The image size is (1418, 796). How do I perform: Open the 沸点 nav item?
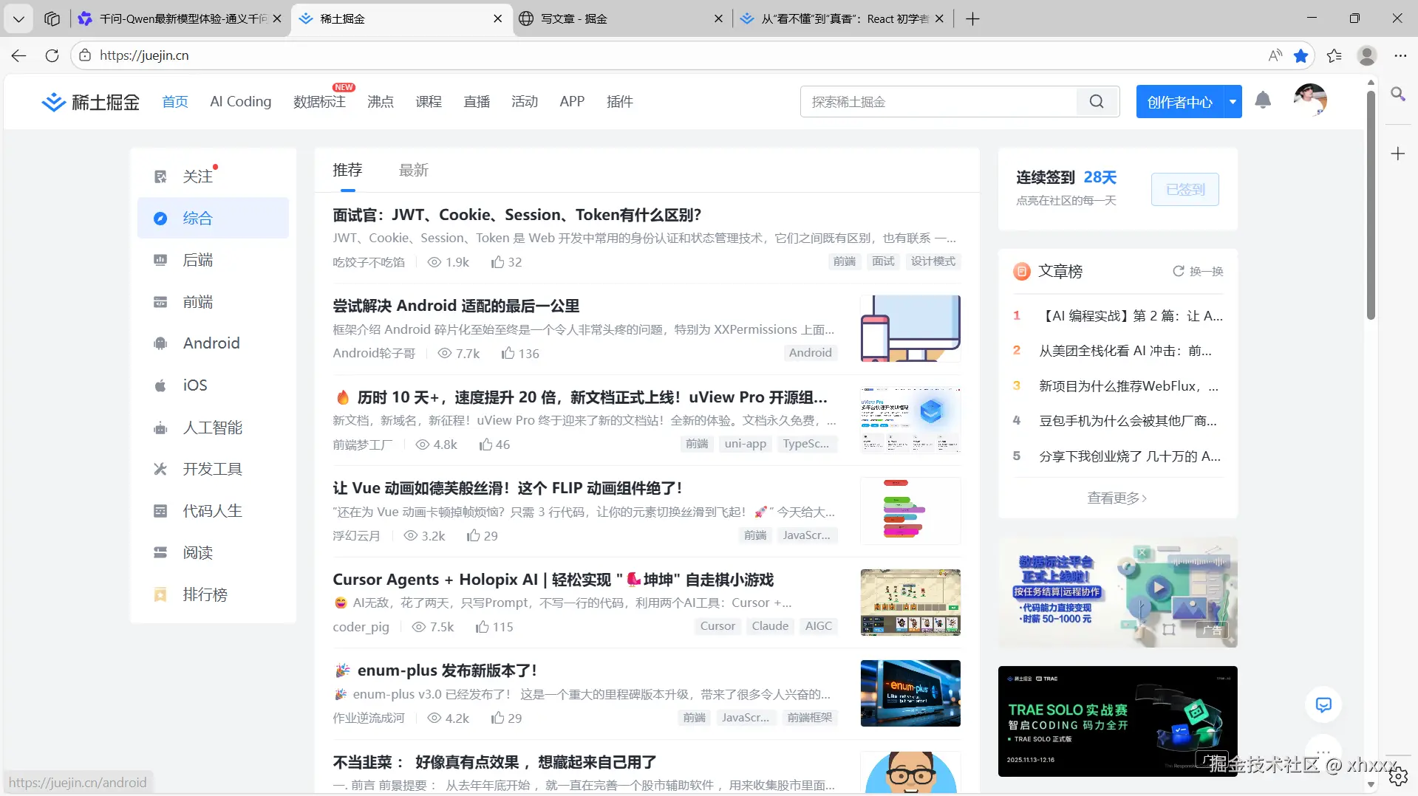pos(381,102)
